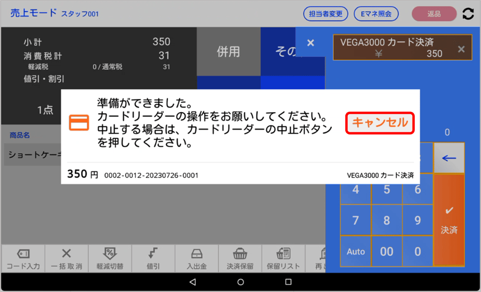
Task: Activate the 軽減切替 tax switch icon
Action: point(110,258)
